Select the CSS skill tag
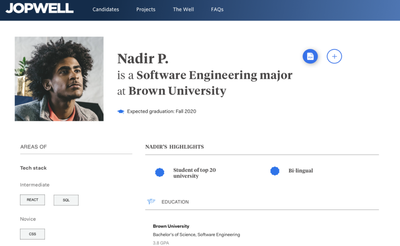The height and width of the screenshot is (246, 400). click(33, 234)
